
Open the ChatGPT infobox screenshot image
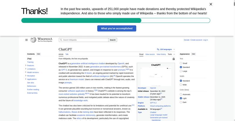(x=156, y=76)
